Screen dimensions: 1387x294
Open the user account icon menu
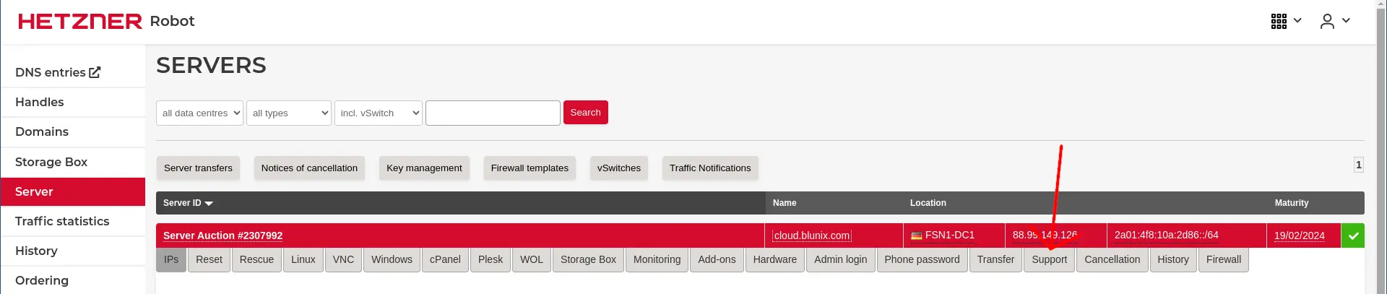tap(1327, 21)
